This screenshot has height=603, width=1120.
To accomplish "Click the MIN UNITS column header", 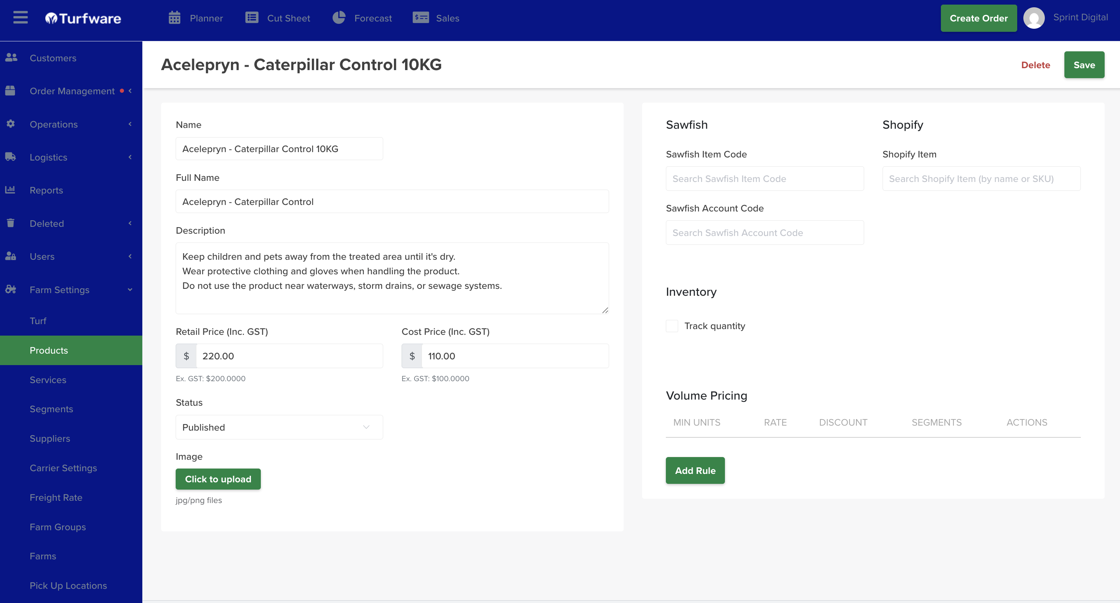I will (x=697, y=423).
